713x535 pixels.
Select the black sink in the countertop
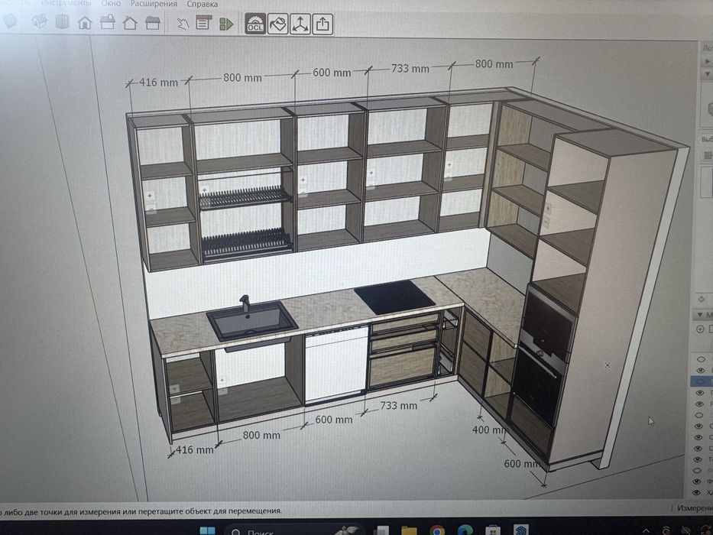coord(252,321)
